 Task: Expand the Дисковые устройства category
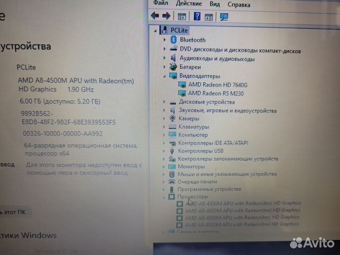(164, 102)
